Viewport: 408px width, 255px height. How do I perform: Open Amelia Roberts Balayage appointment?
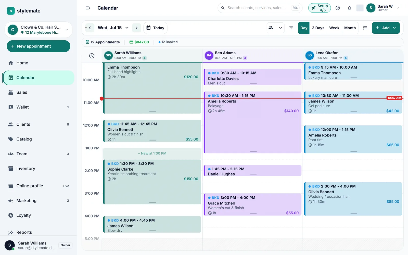tap(253, 122)
